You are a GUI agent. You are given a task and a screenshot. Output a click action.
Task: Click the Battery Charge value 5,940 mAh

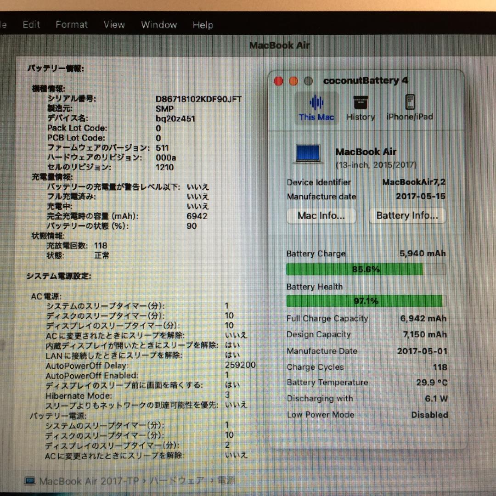pos(423,254)
